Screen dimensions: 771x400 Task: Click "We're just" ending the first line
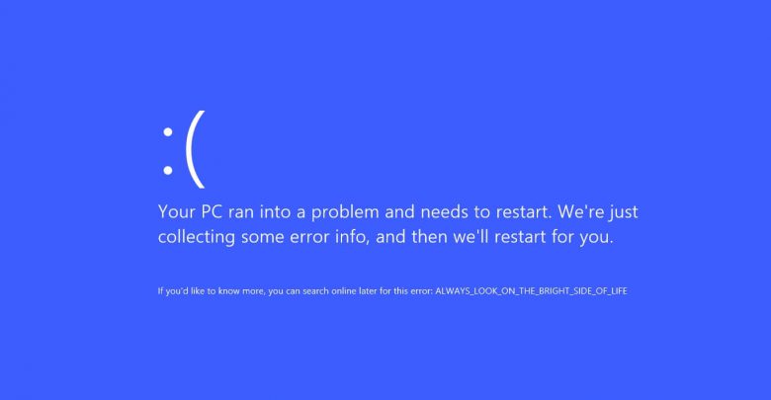(598, 212)
